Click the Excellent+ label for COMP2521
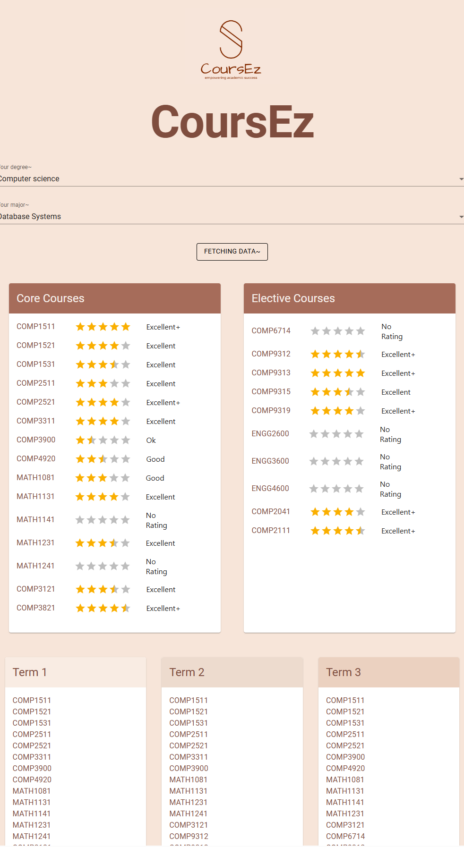The width and height of the screenshot is (464, 847). coord(163,403)
